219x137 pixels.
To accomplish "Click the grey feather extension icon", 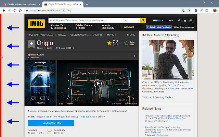I will [x=201, y=11].
